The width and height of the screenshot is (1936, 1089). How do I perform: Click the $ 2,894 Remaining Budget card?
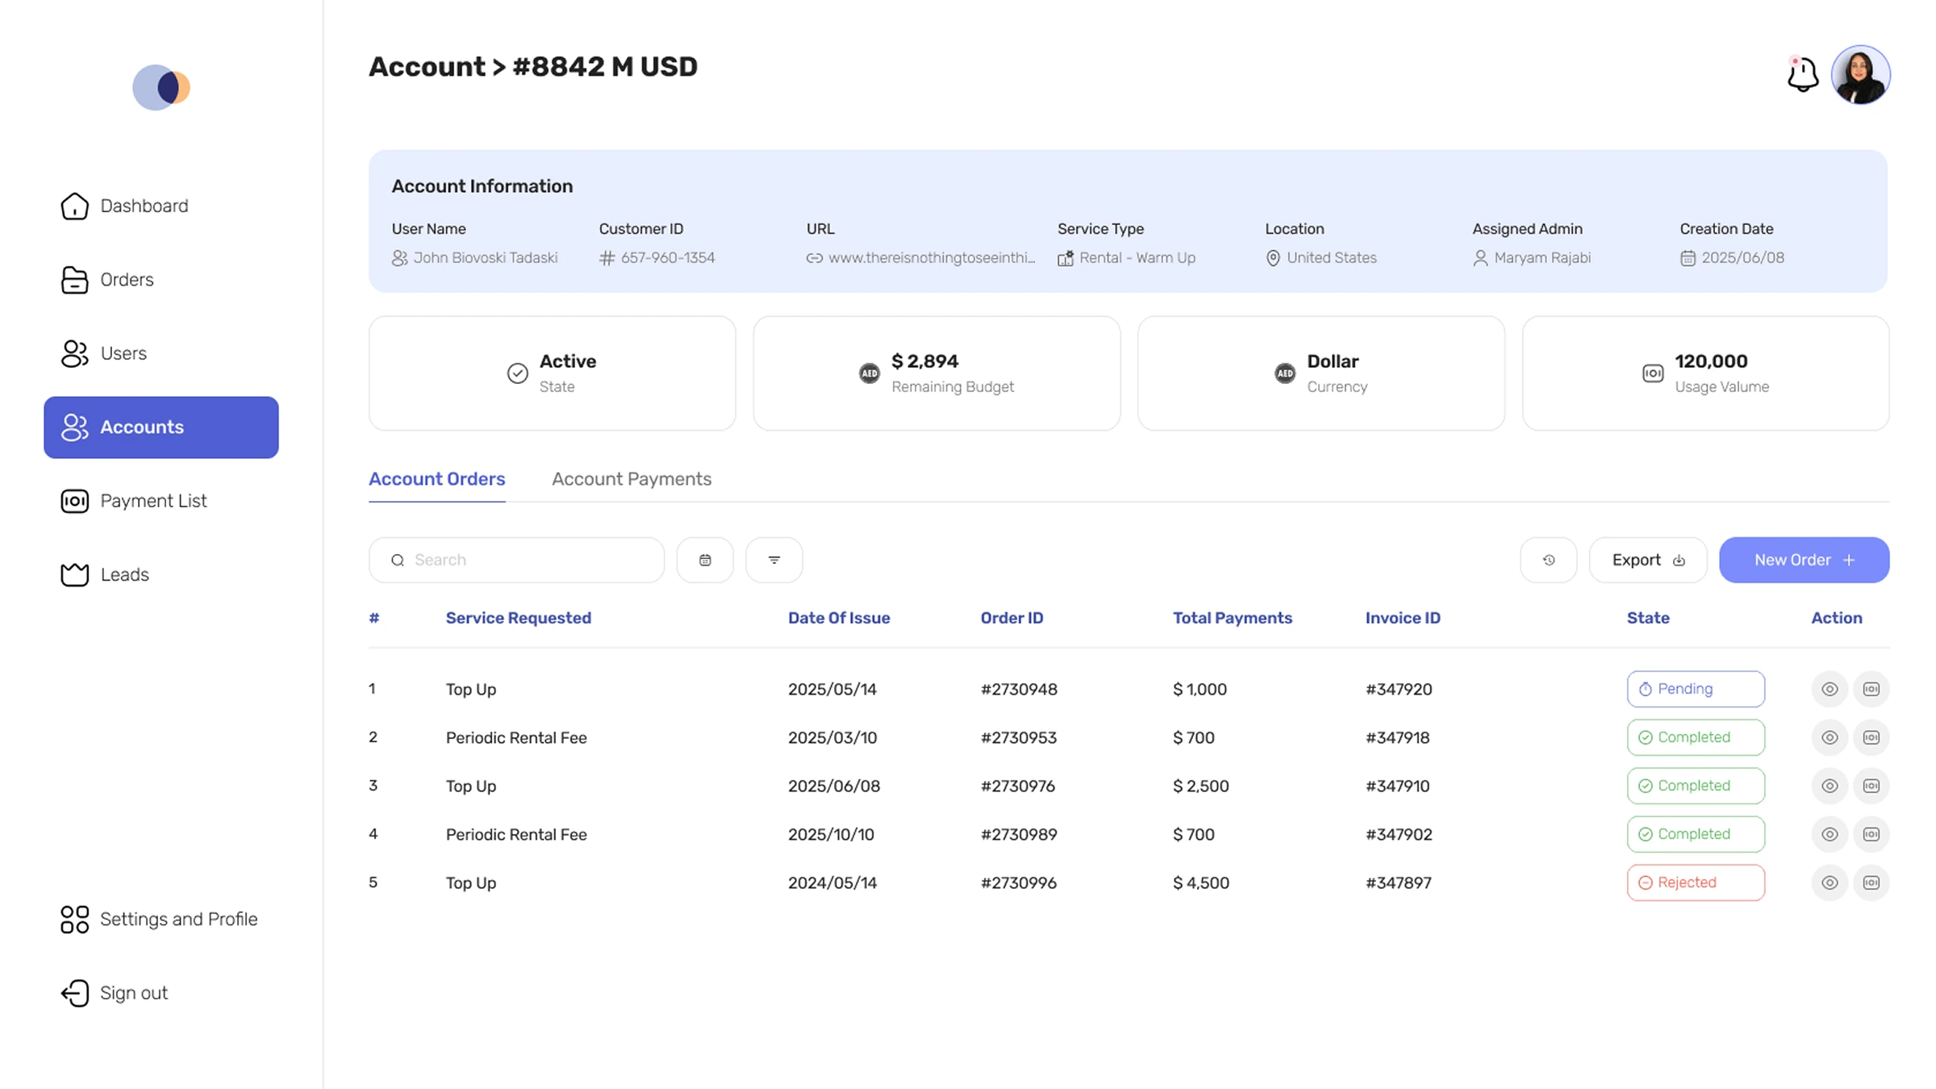(x=937, y=373)
